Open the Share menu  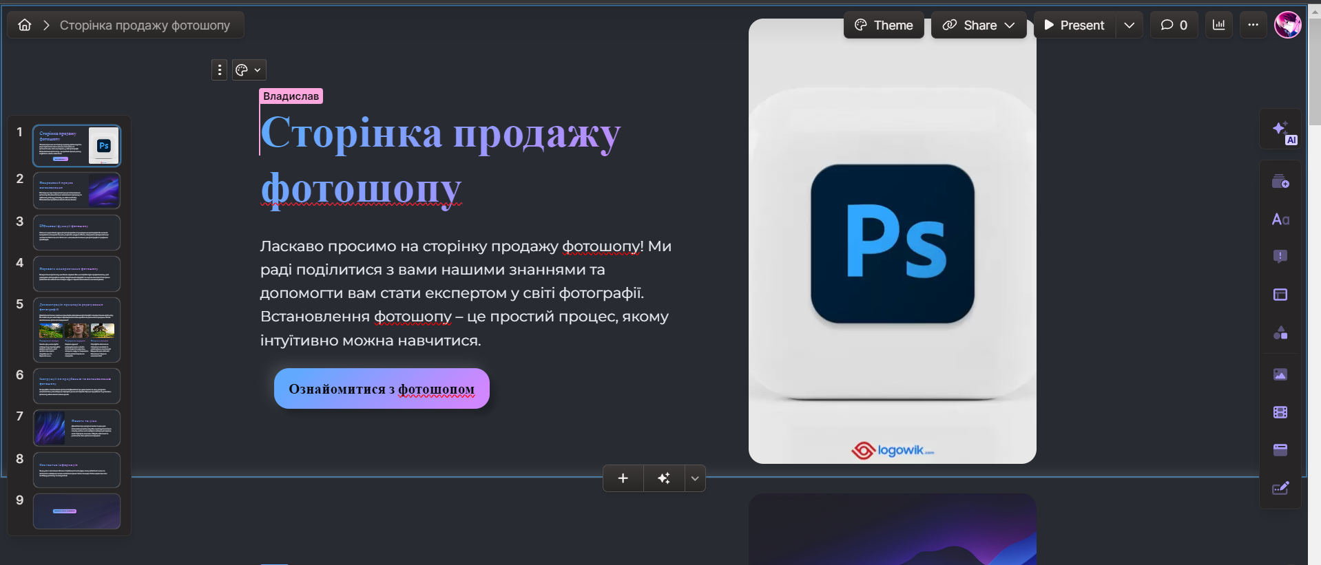pyautogui.click(x=979, y=25)
